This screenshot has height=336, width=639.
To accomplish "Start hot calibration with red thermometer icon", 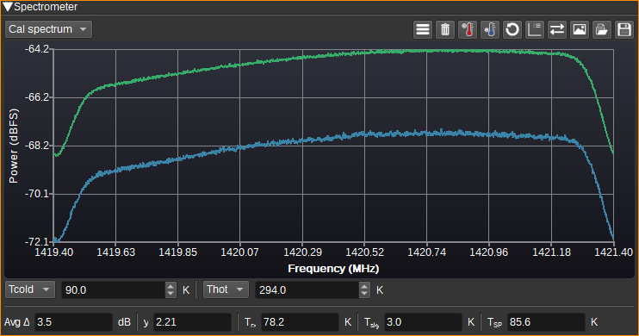I will pos(468,30).
